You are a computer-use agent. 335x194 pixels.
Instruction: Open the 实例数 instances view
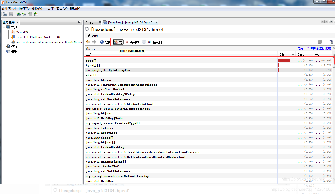tap(132, 42)
